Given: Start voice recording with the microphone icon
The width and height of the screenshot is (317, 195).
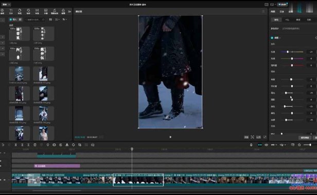Looking at the screenshot, I should pos(251,145).
